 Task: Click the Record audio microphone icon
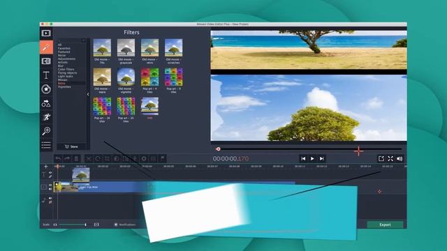(135, 158)
